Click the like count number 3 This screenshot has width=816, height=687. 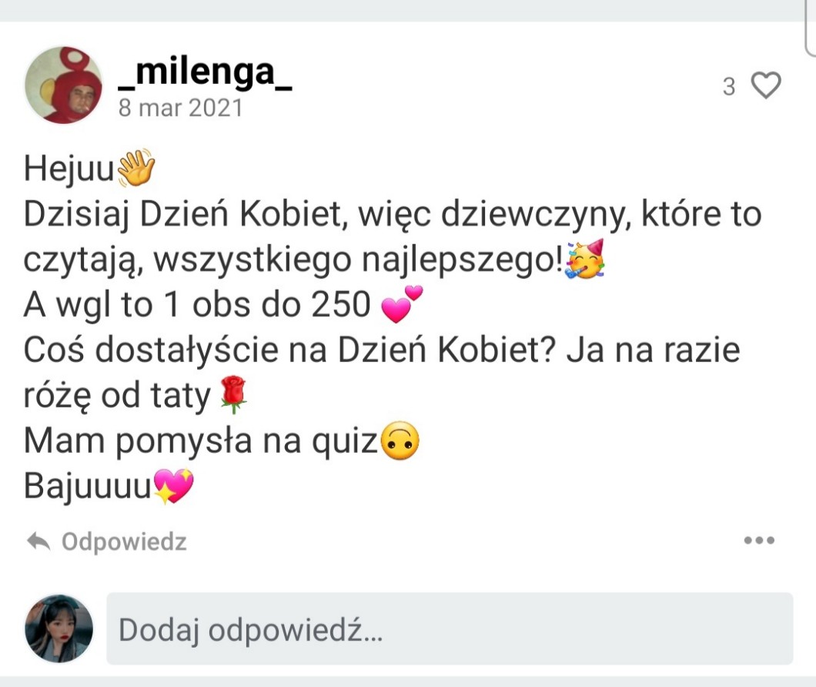[729, 86]
